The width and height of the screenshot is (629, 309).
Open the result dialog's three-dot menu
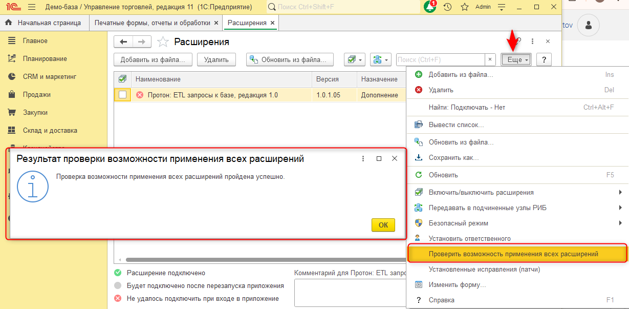point(363,159)
